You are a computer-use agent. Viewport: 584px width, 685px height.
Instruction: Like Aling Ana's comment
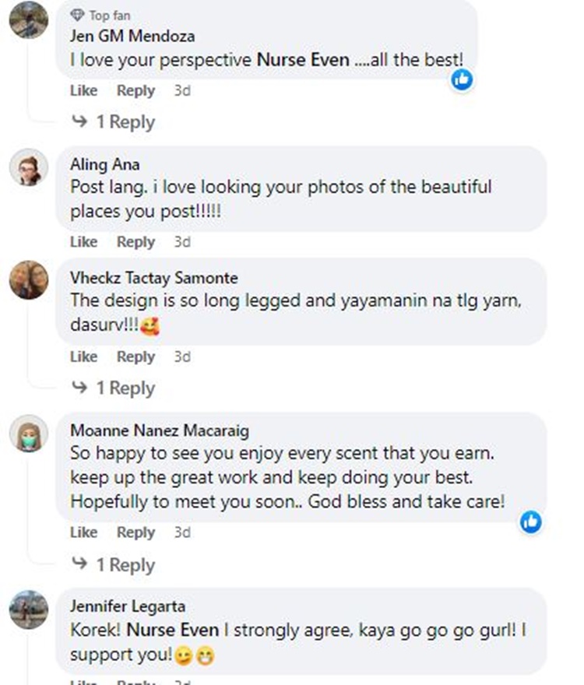pyautogui.click(x=83, y=242)
